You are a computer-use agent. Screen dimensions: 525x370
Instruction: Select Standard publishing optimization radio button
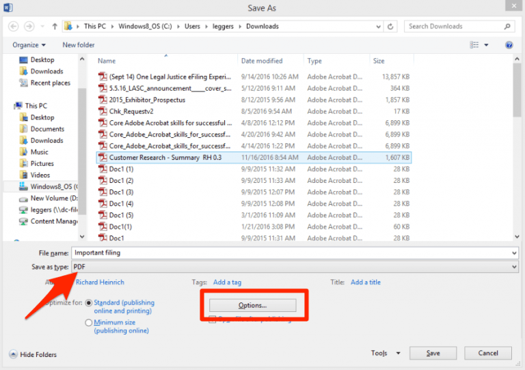tap(89, 302)
